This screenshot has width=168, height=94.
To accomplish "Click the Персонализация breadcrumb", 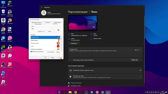I will (x=78, y=12).
